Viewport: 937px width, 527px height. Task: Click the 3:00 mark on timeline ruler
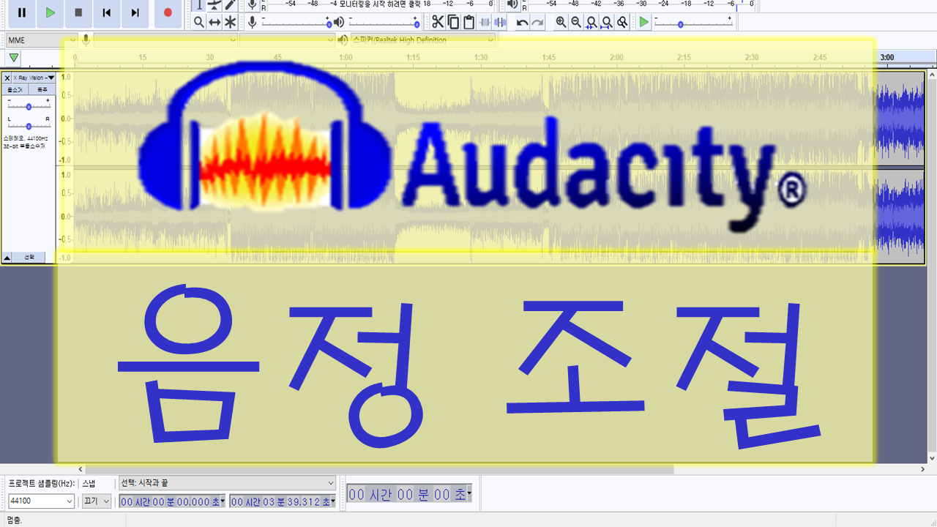(x=886, y=57)
